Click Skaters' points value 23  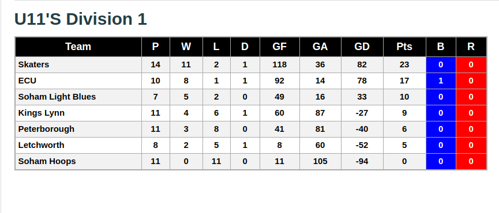[x=404, y=64]
